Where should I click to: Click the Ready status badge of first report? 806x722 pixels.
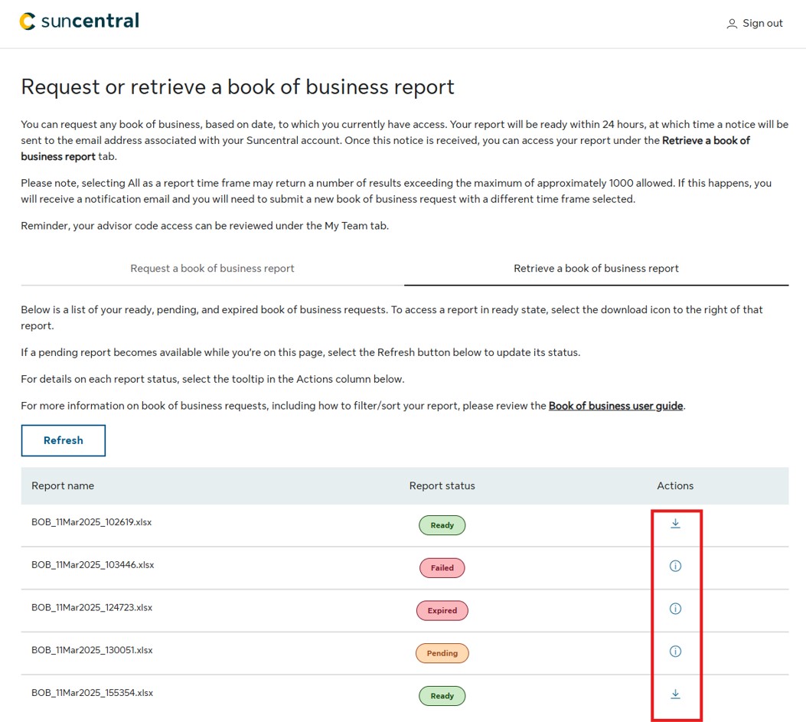click(x=442, y=525)
